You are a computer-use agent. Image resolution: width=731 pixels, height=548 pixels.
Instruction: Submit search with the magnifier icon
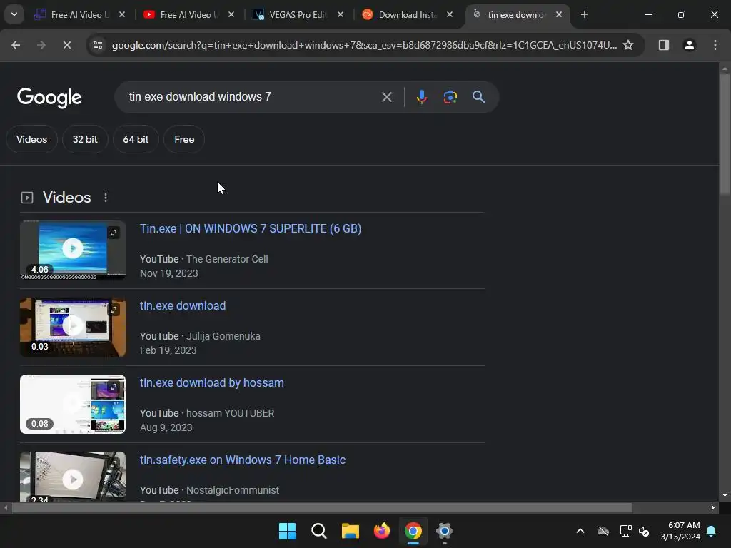pos(478,97)
